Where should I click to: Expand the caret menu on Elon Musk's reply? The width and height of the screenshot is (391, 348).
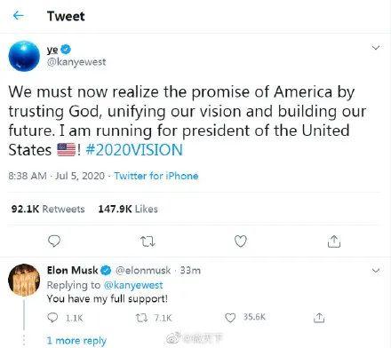(376, 271)
